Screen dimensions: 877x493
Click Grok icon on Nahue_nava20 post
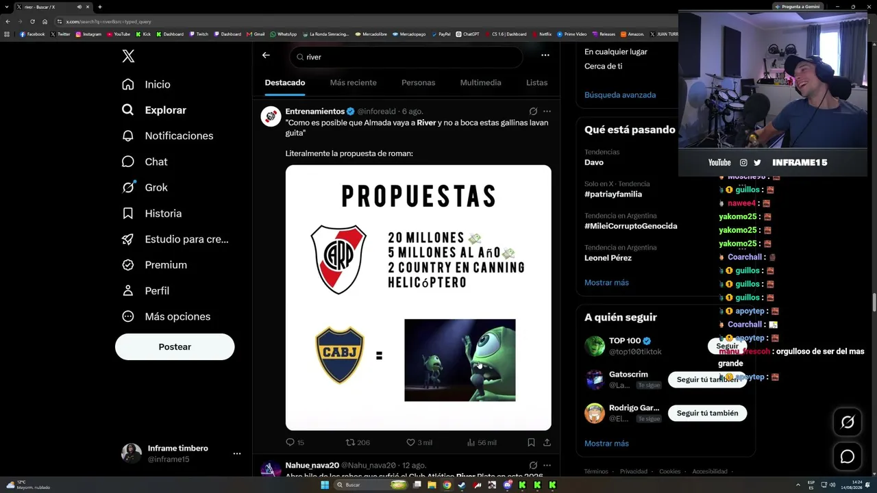(533, 466)
